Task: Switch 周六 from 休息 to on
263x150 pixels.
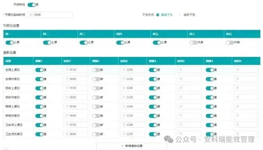Action: [194, 43]
